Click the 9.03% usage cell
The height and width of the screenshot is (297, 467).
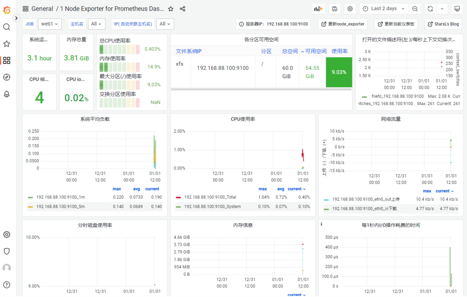point(339,72)
